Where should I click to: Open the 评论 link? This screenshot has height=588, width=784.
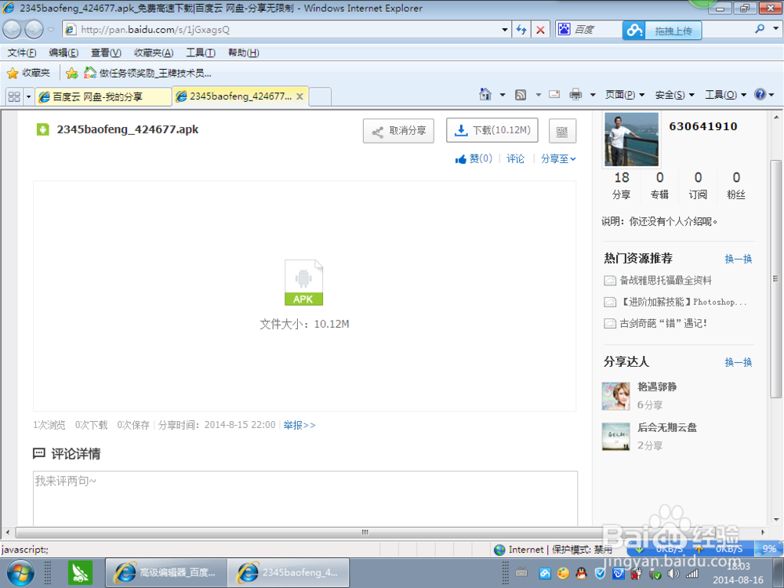tap(516, 159)
